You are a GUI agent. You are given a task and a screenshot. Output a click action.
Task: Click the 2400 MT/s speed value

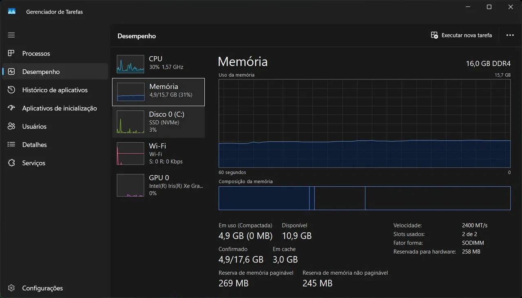(x=475, y=225)
